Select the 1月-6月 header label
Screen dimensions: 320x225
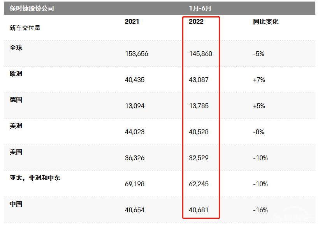pos(200,8)
